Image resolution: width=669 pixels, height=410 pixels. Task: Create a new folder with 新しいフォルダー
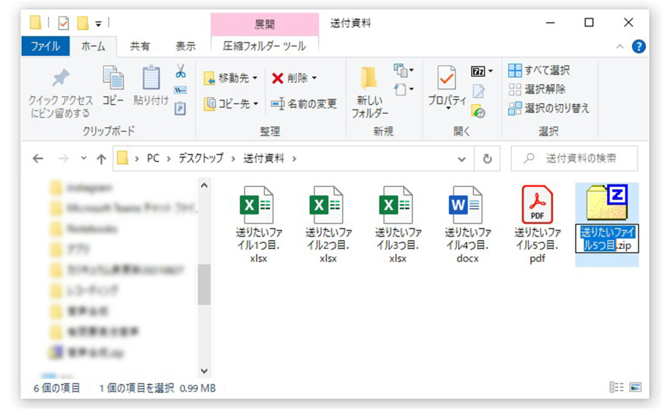coord(369,92)
